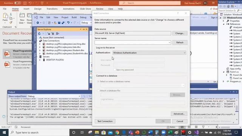
Task: Click the Test Connection button
Action: (x=105, y=121)
